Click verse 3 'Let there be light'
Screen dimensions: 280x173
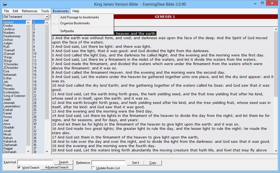pos(102,47)
